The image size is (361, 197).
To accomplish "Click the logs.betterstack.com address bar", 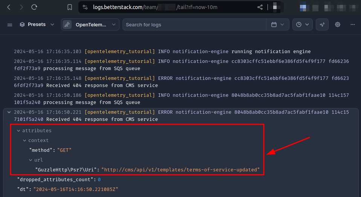I will pyautogui.click(x=155, y=7).
